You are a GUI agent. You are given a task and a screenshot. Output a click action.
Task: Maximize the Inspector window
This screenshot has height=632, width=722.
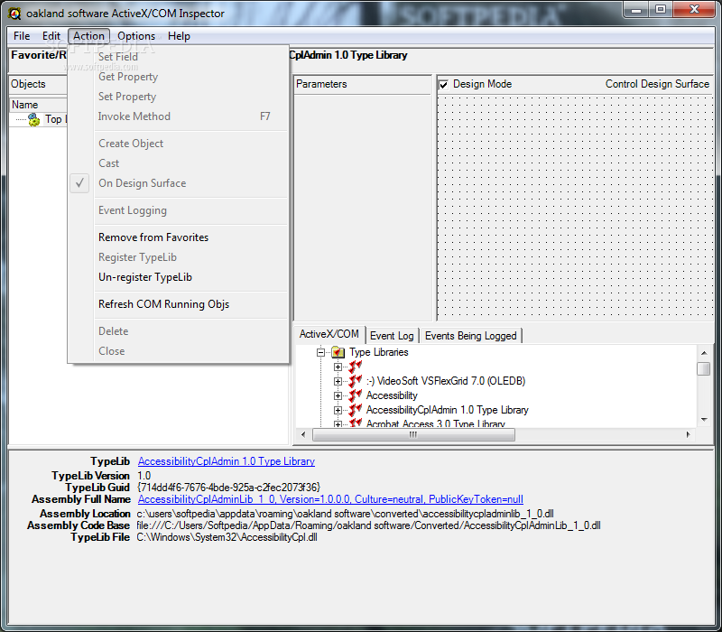pos(661,9)
